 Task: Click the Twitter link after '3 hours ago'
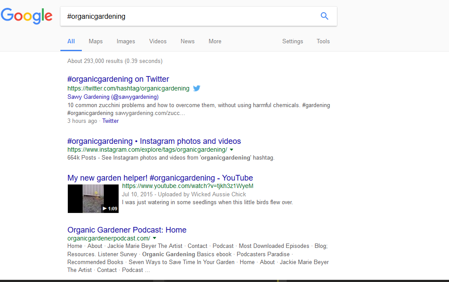click(x=110, y=121)
